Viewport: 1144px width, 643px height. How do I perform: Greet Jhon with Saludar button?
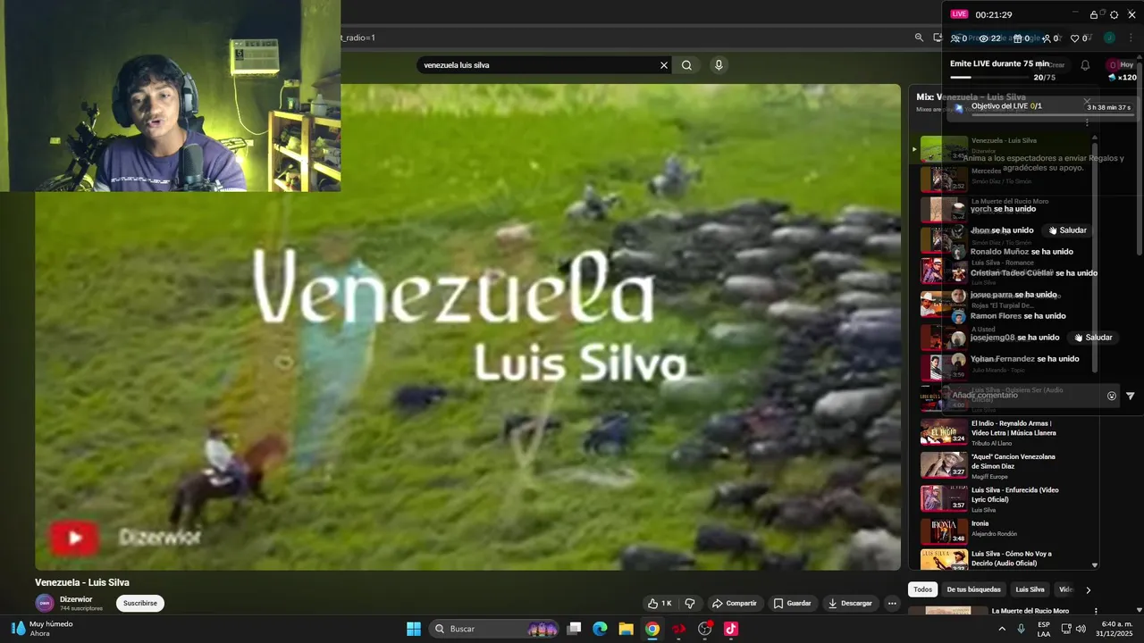pos(1068,230)
